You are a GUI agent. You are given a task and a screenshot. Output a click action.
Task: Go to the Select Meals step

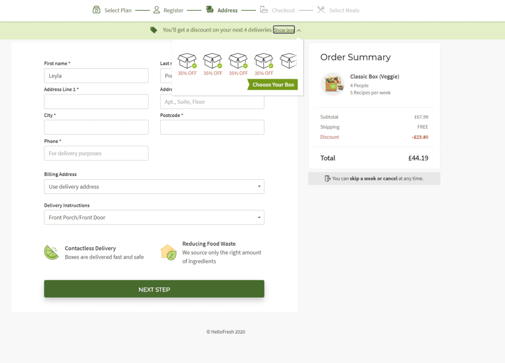coord(338,9)
